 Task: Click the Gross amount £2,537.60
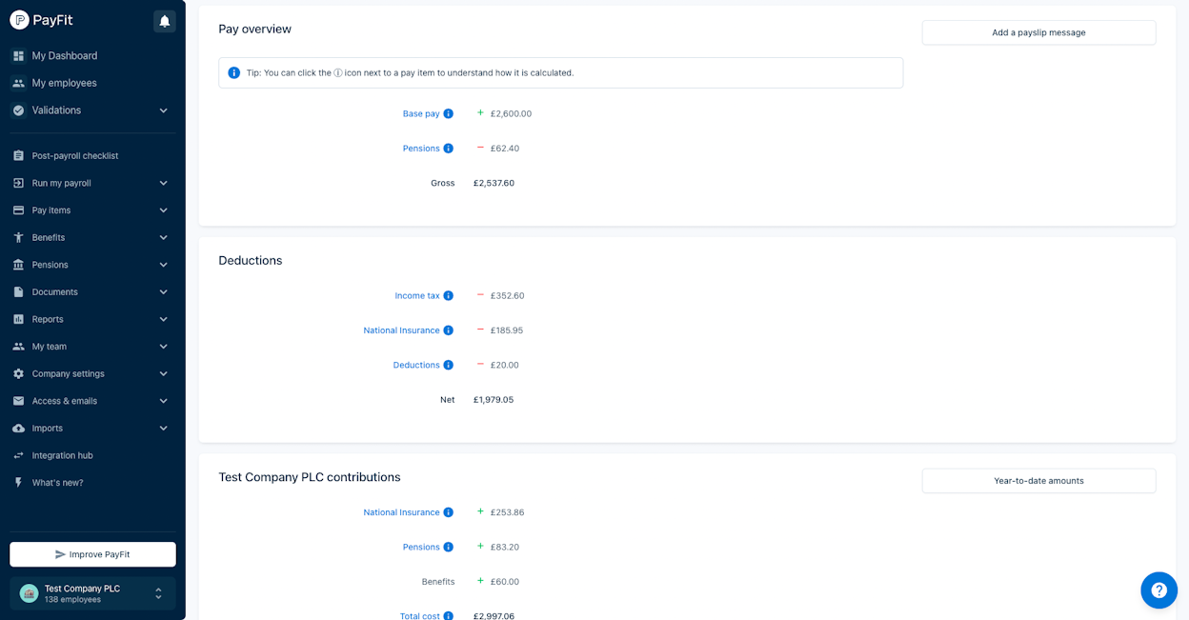click(494, 183)
